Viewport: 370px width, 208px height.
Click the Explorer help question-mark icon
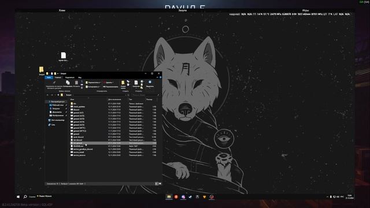click(161, 77)
